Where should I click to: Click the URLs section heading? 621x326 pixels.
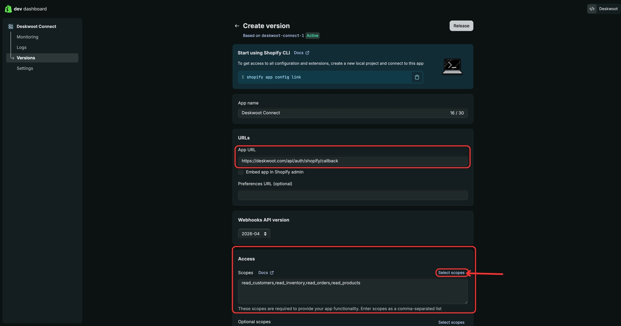[x=244, y=138]
